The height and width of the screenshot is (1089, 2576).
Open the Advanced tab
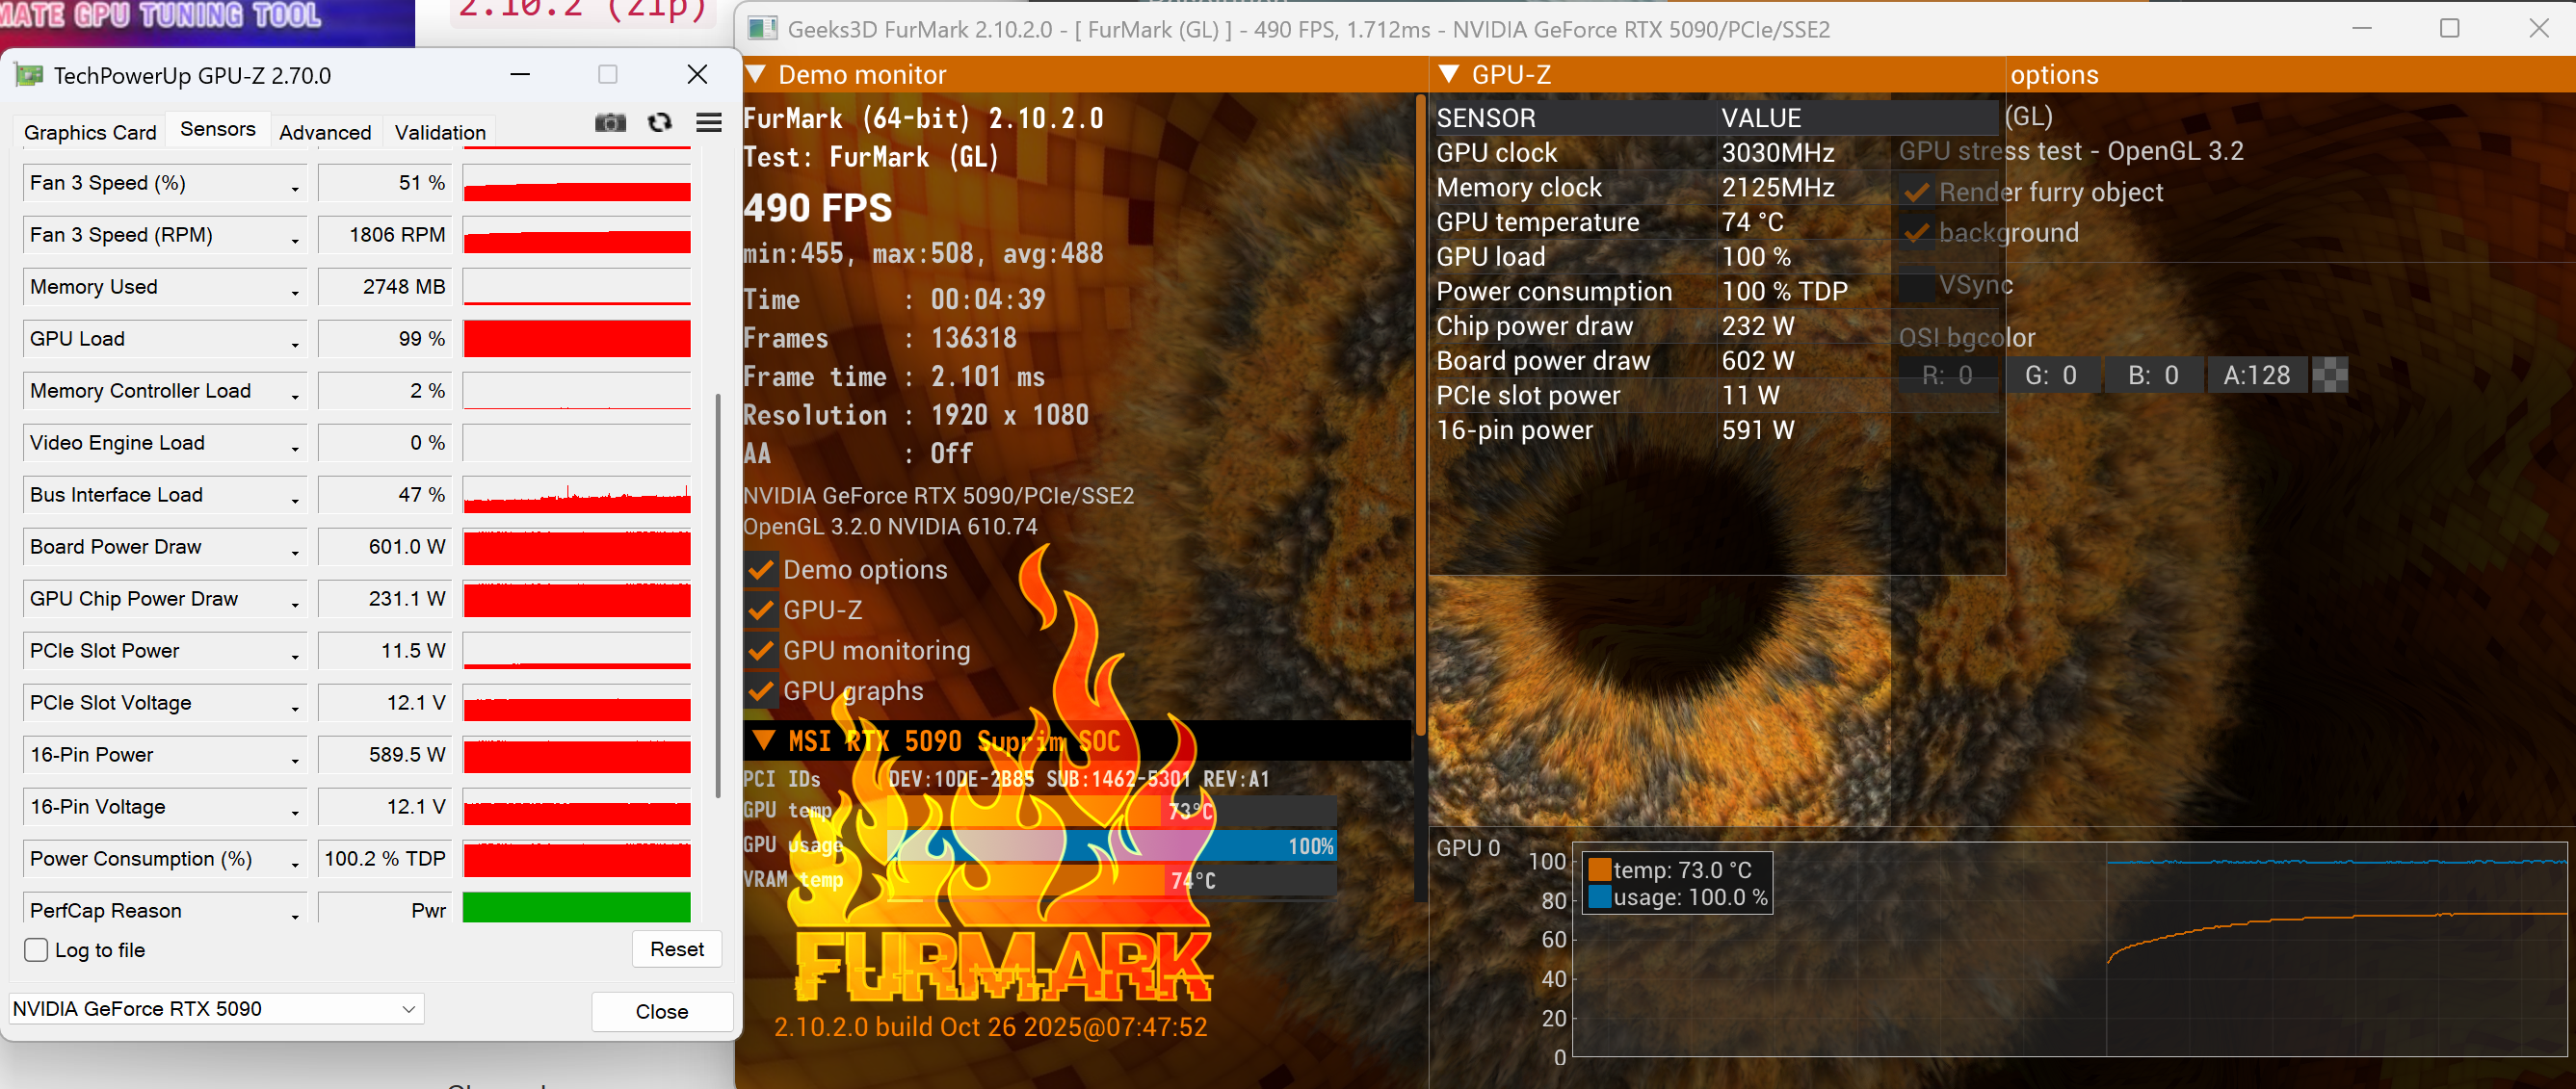(325, 132)
